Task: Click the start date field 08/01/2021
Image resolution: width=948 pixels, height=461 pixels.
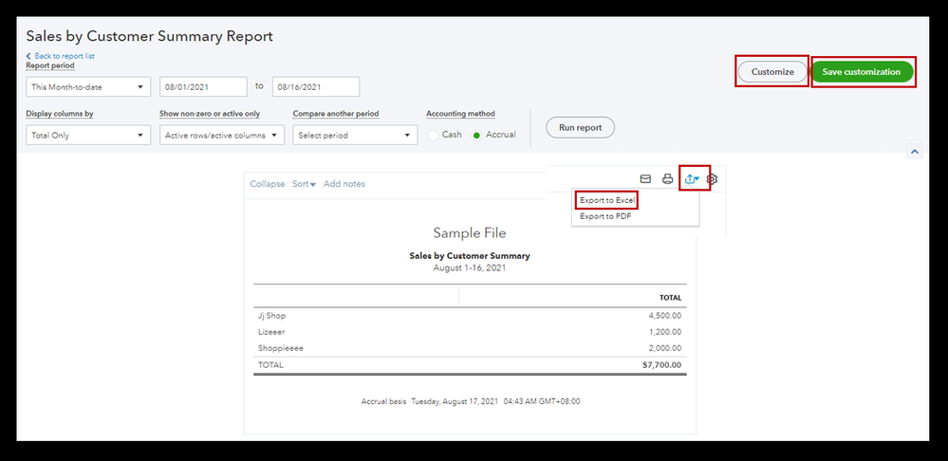Action: pyautogui.click(x=203, y=87)
